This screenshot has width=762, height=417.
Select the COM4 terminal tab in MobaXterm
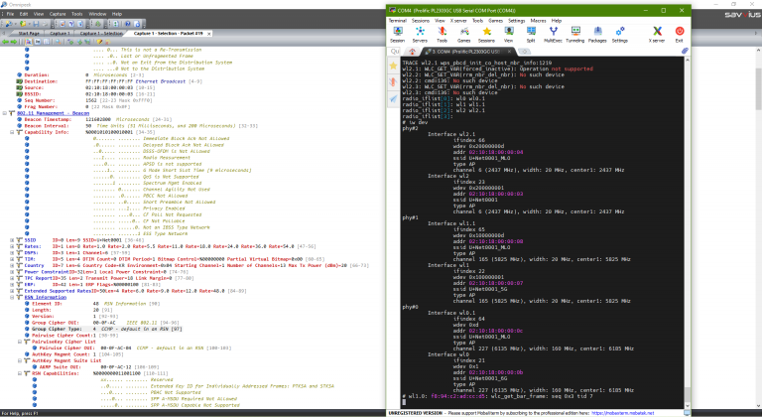[465, 51]
